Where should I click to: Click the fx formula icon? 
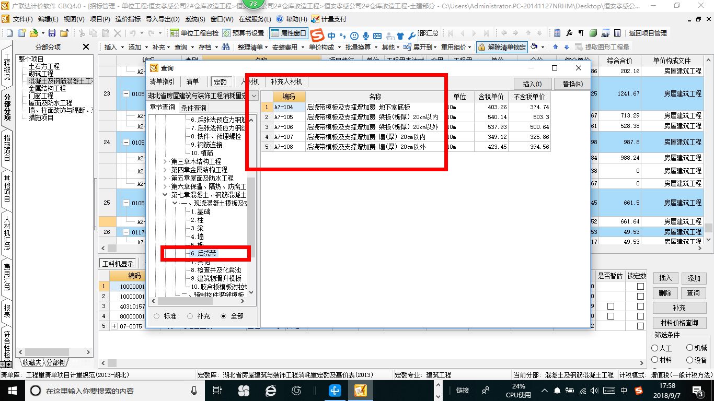(x=569, y=33)
